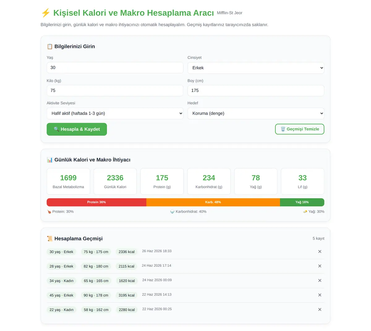The image size is (371, 331).
Task: Click the Geçmişi Temizle button
Action: tap(300, 129)
